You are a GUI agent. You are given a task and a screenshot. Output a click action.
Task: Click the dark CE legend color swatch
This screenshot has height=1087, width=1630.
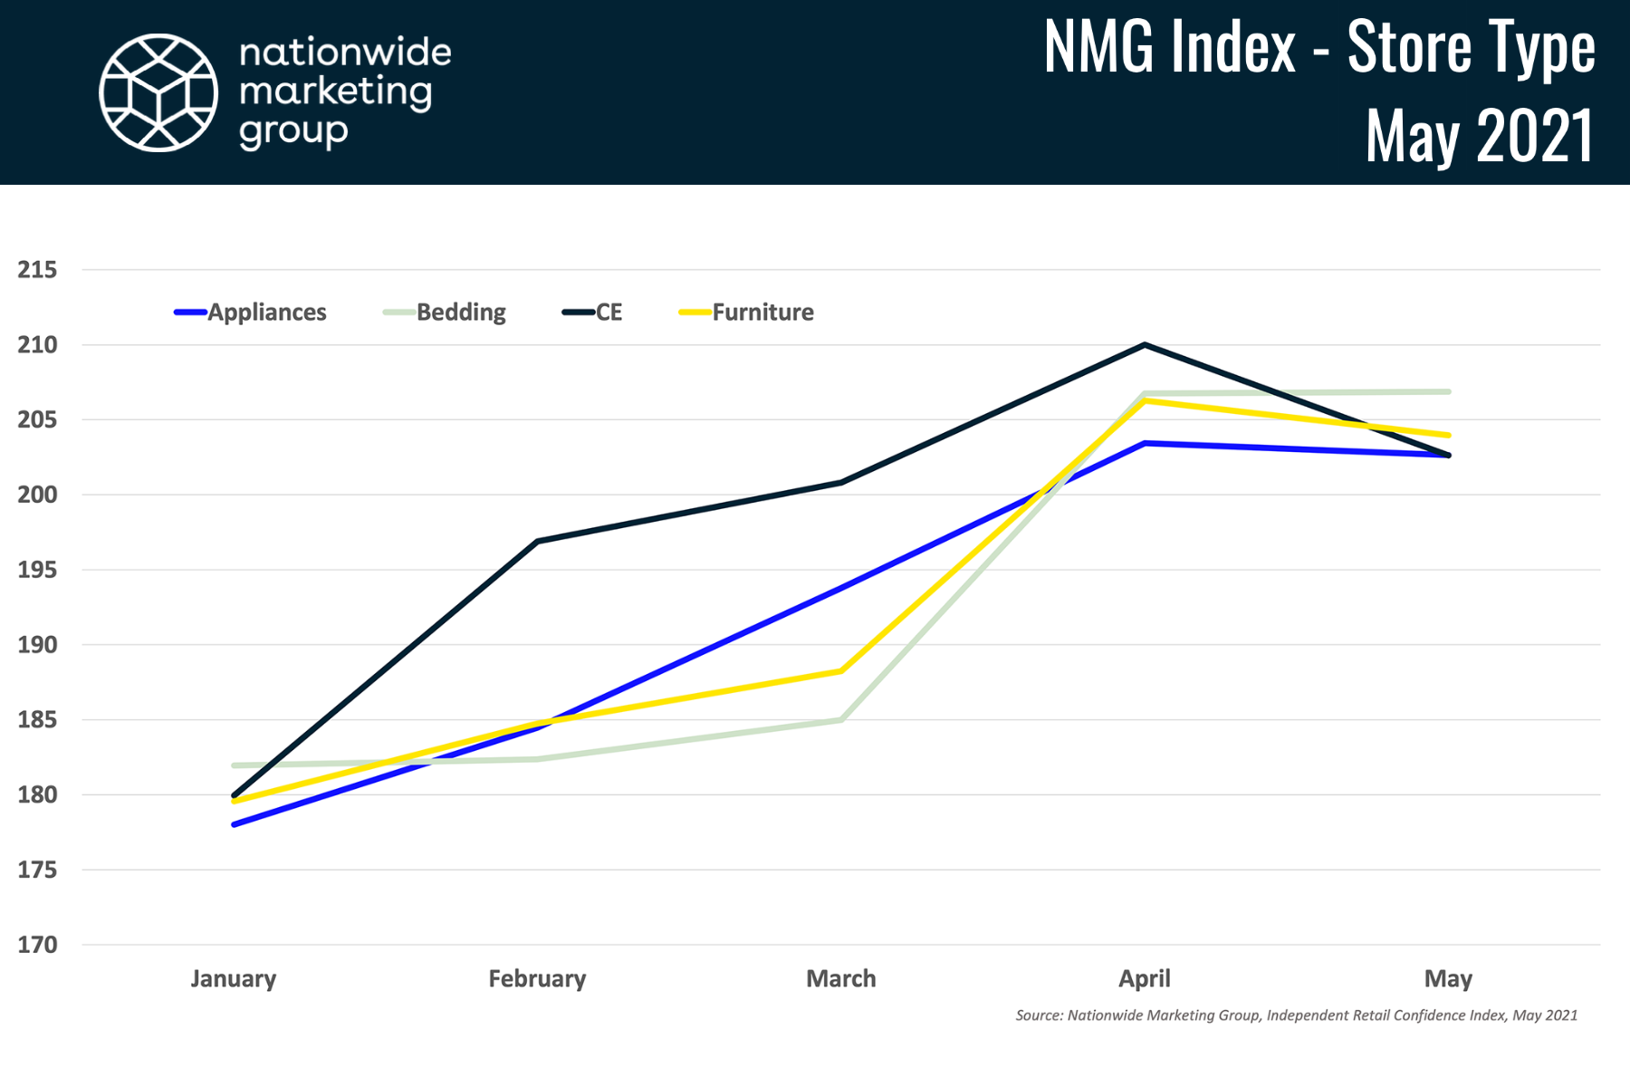[578, 313]
